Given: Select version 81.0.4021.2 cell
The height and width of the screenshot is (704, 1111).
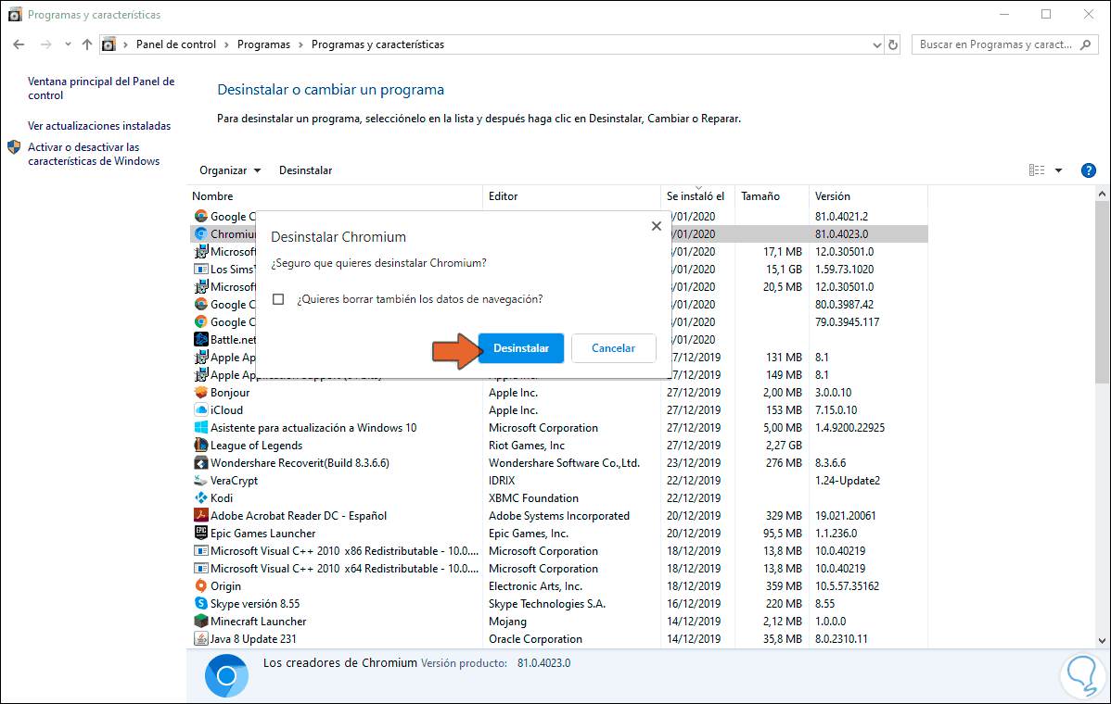Looking at the screenshot, I should [841, 217].
